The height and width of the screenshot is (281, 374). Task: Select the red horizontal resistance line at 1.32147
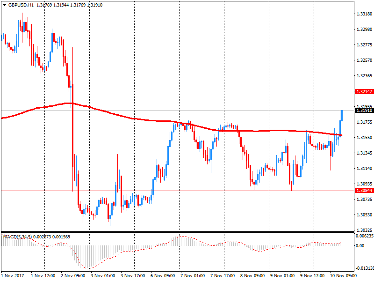[178, 92]
